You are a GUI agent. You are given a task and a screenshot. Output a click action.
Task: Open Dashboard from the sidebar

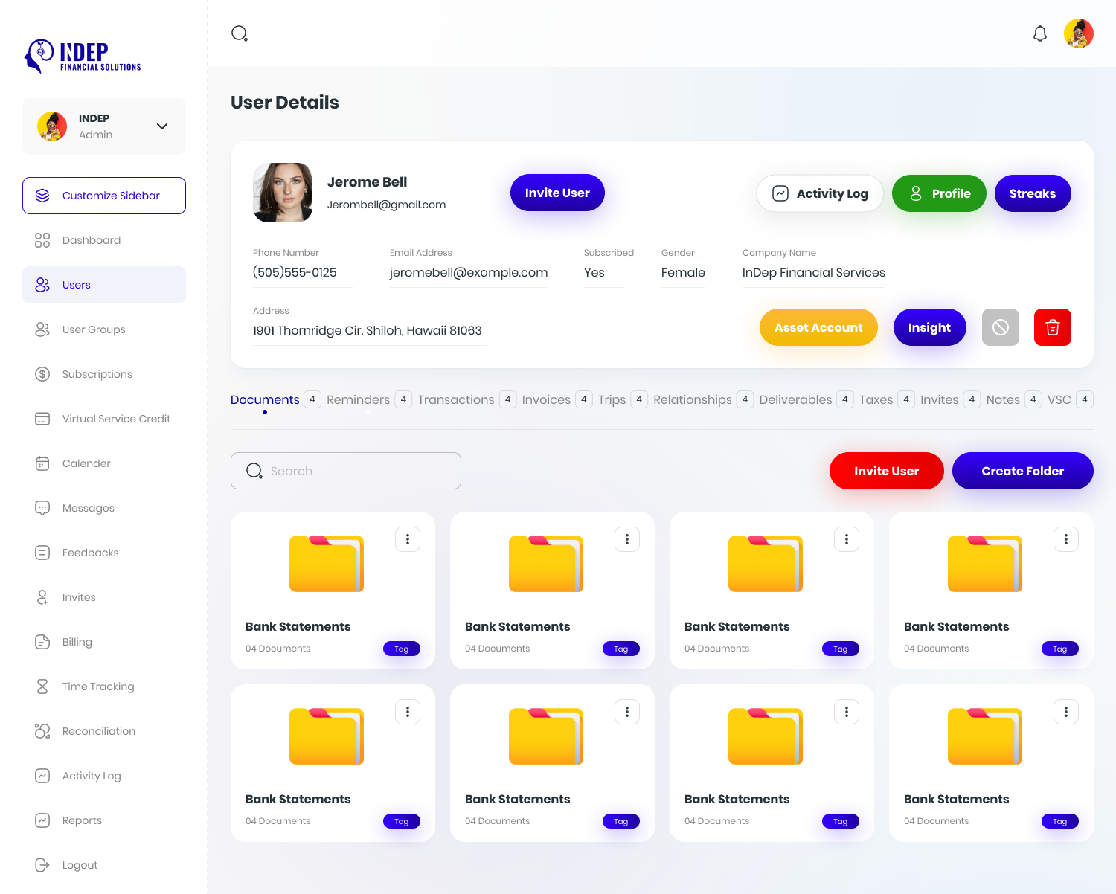[92, 240]
